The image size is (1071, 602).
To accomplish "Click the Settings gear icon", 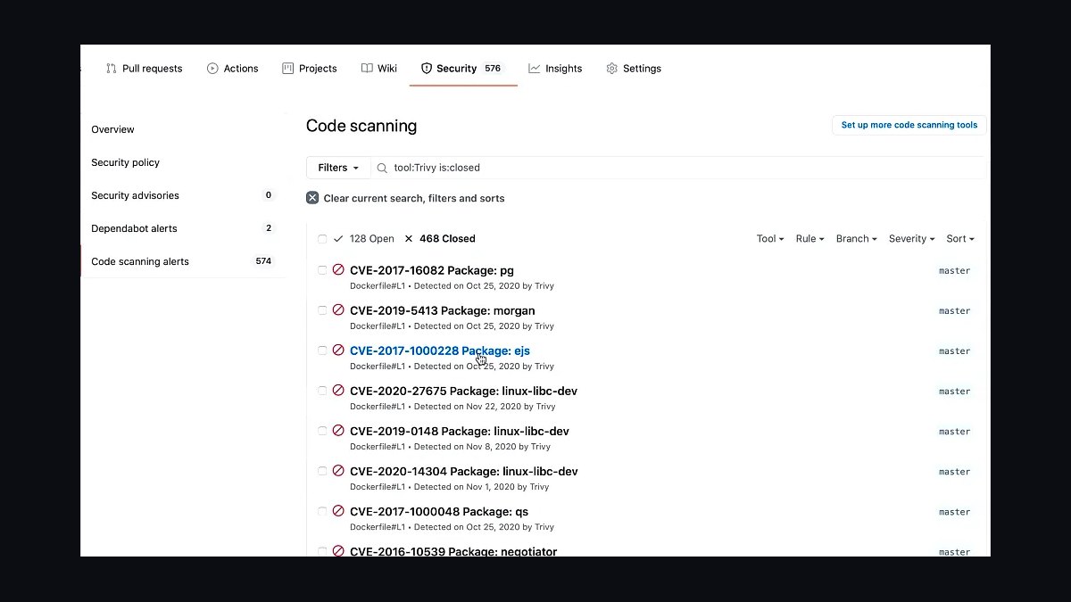I will (611, 69).
